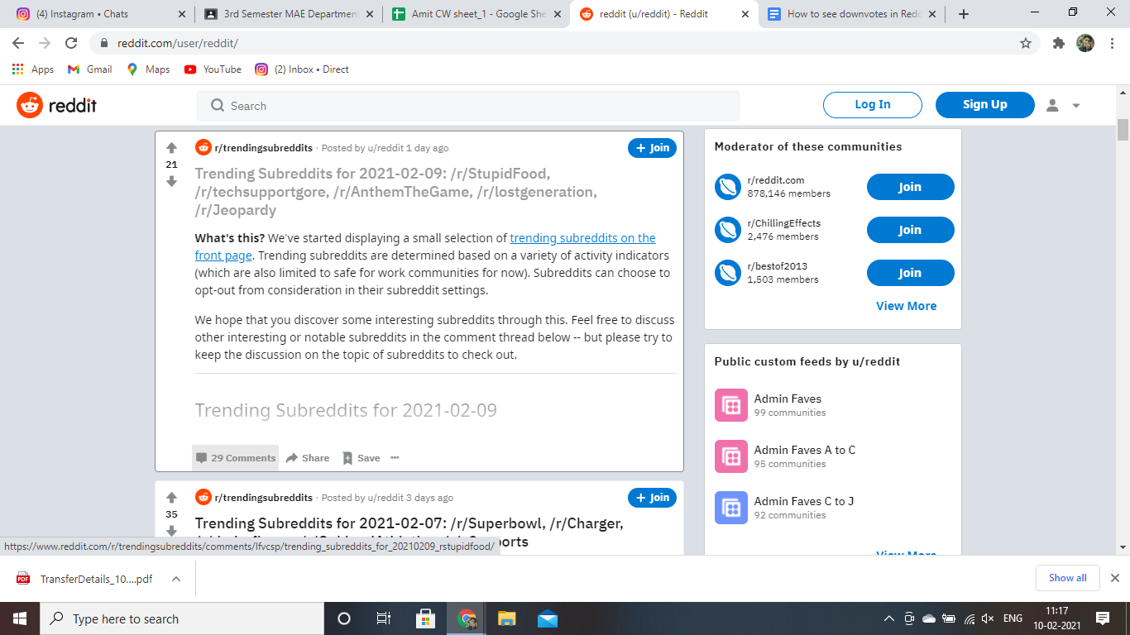Open trending subreddits on the front page link
The image size is (1130, 635).
(425, 247)
